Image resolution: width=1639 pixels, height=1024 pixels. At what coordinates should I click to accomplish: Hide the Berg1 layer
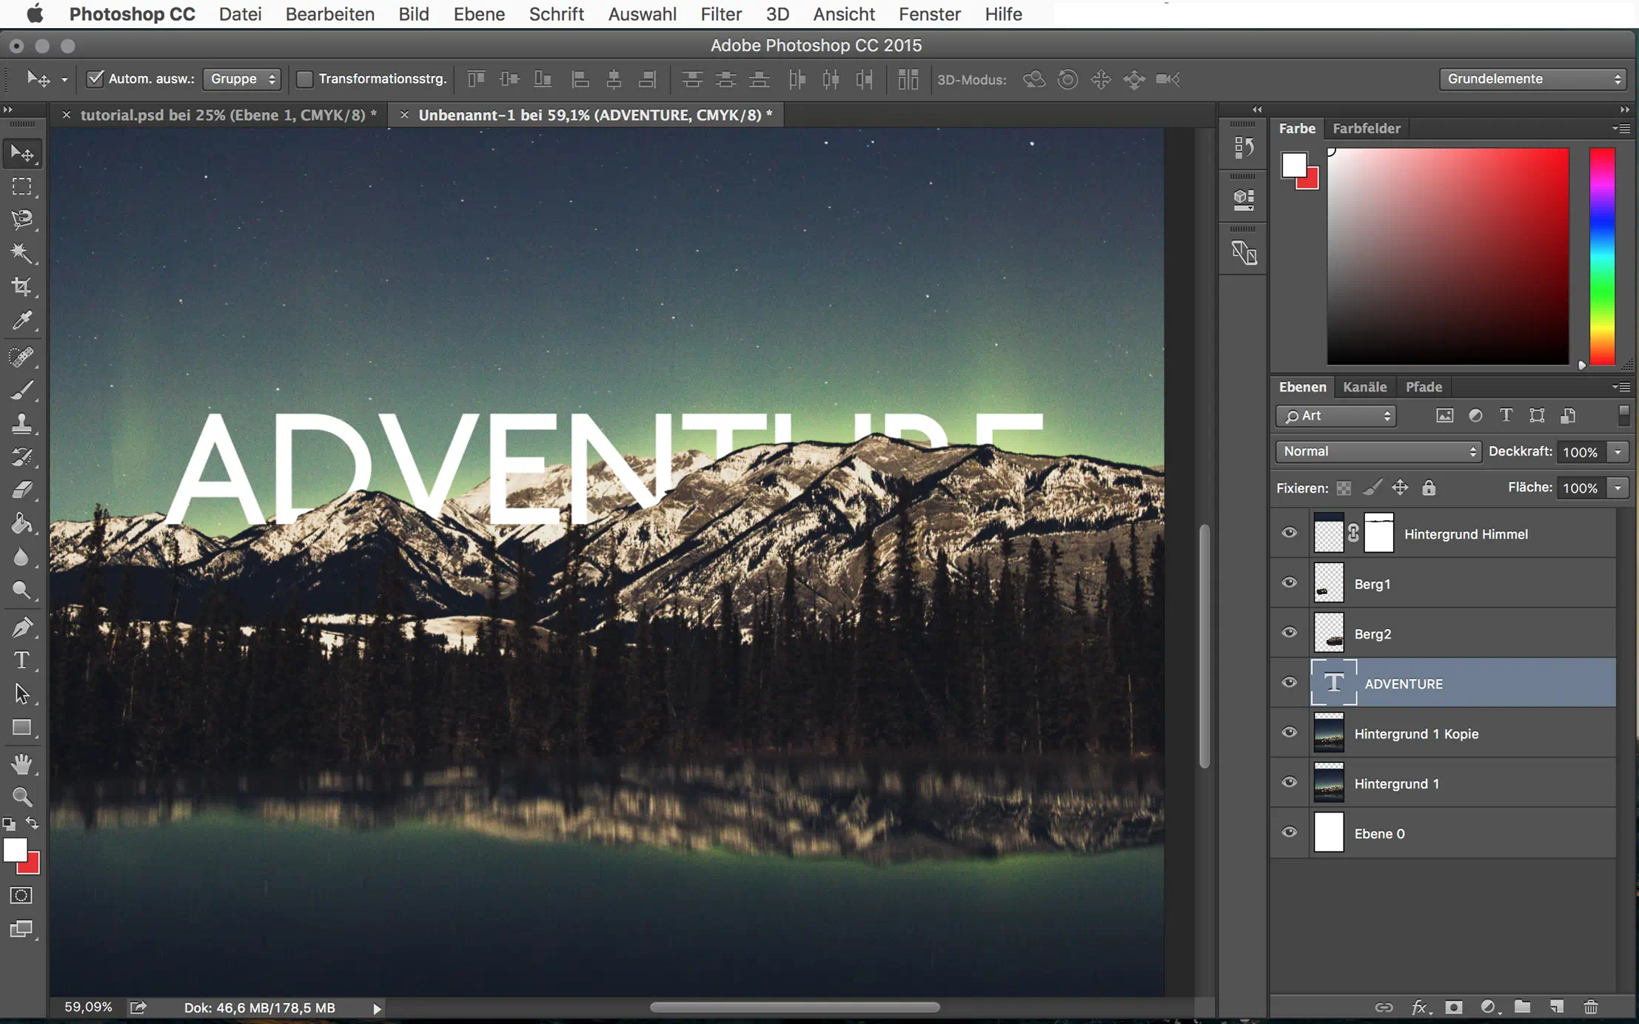[1289, 583]
